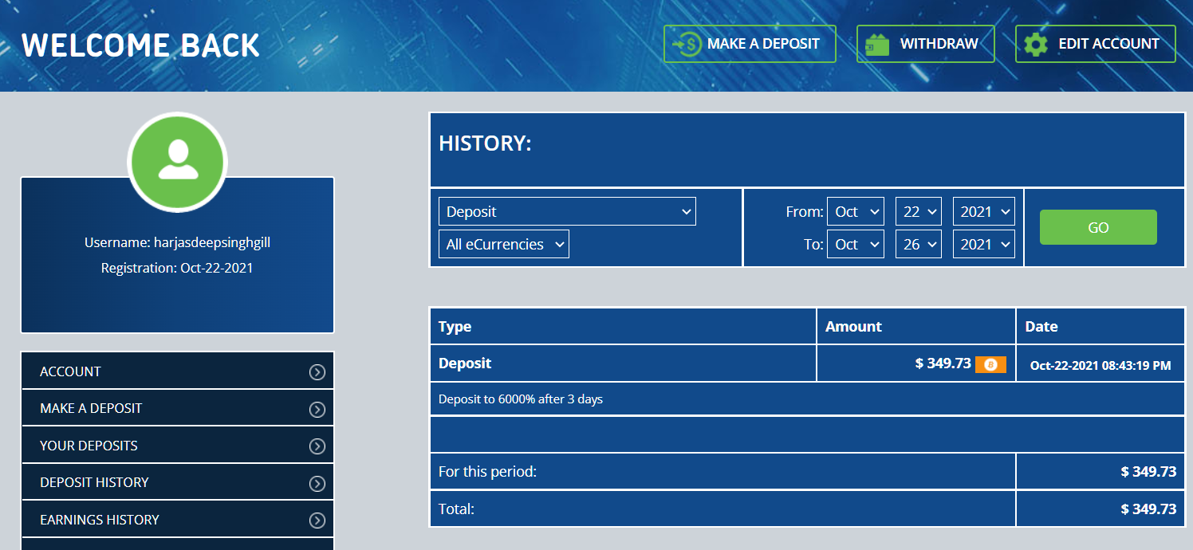Open the From month dropdown

pos(856,212)
